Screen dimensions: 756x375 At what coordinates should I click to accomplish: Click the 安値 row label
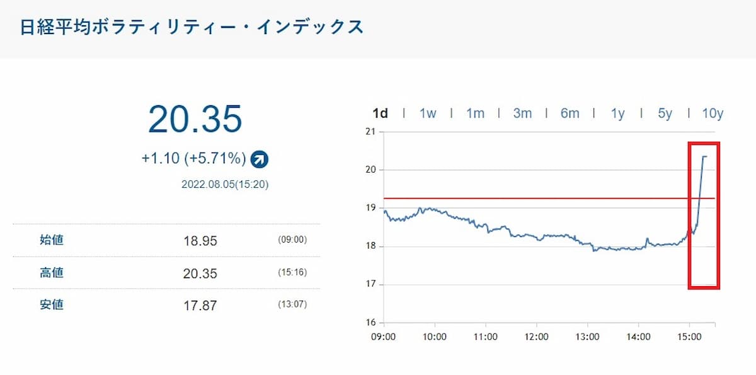point(52,305)
